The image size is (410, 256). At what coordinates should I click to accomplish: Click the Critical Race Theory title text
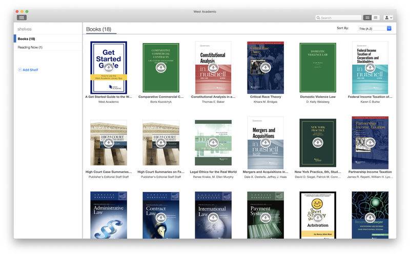coord(265,97)
